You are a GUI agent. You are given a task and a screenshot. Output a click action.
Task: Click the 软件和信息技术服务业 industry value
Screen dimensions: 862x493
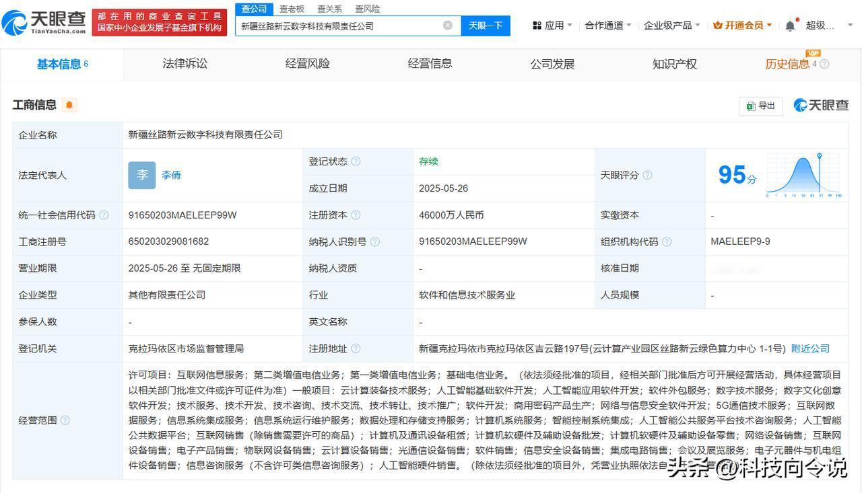coord(467,295)
